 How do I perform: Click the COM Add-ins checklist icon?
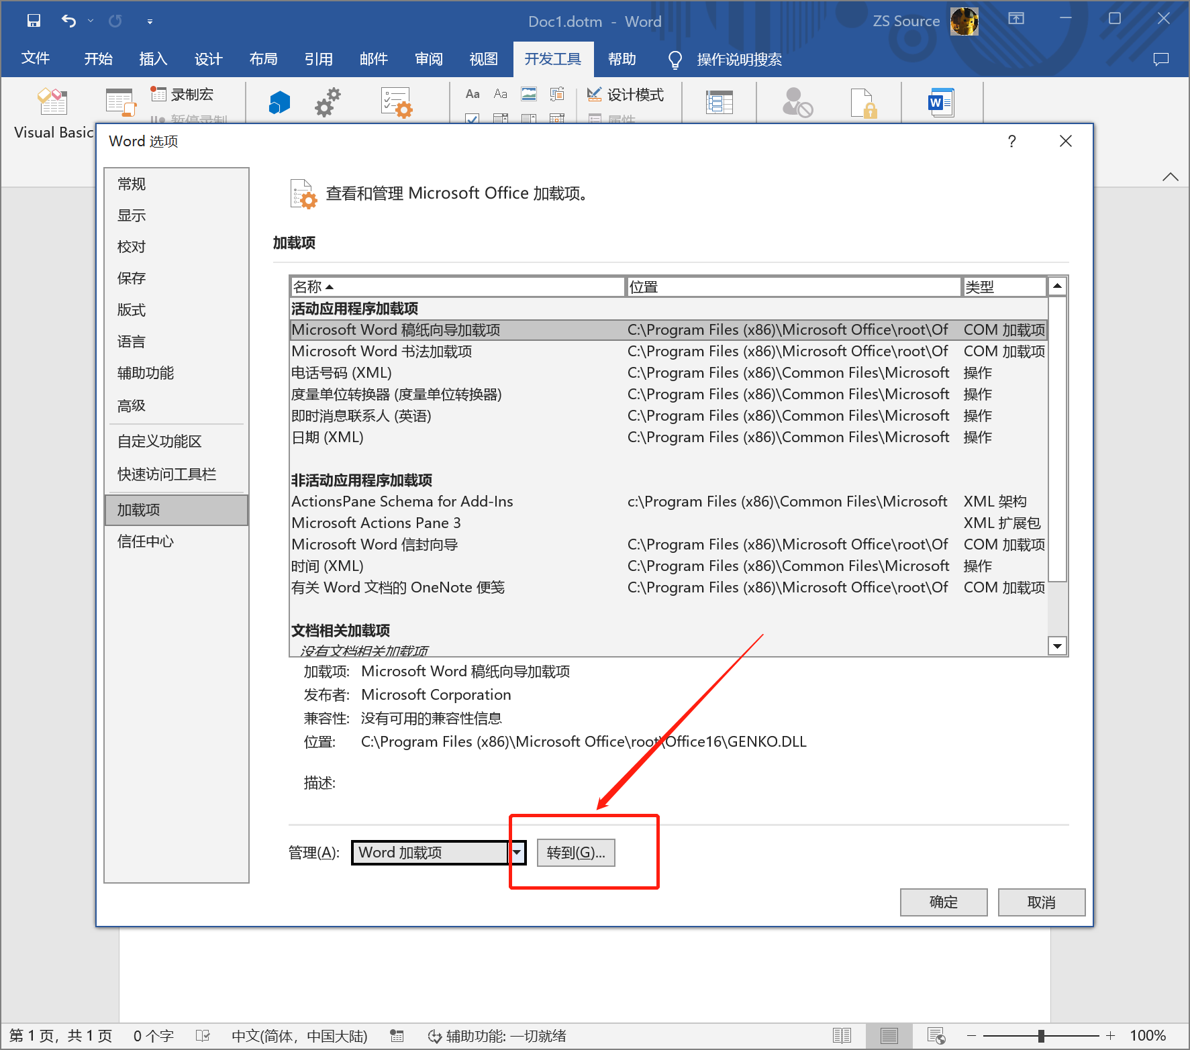pyautogui.click(x=396, y=103)
